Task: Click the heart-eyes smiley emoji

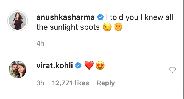Action: click(x=100, y=65)
